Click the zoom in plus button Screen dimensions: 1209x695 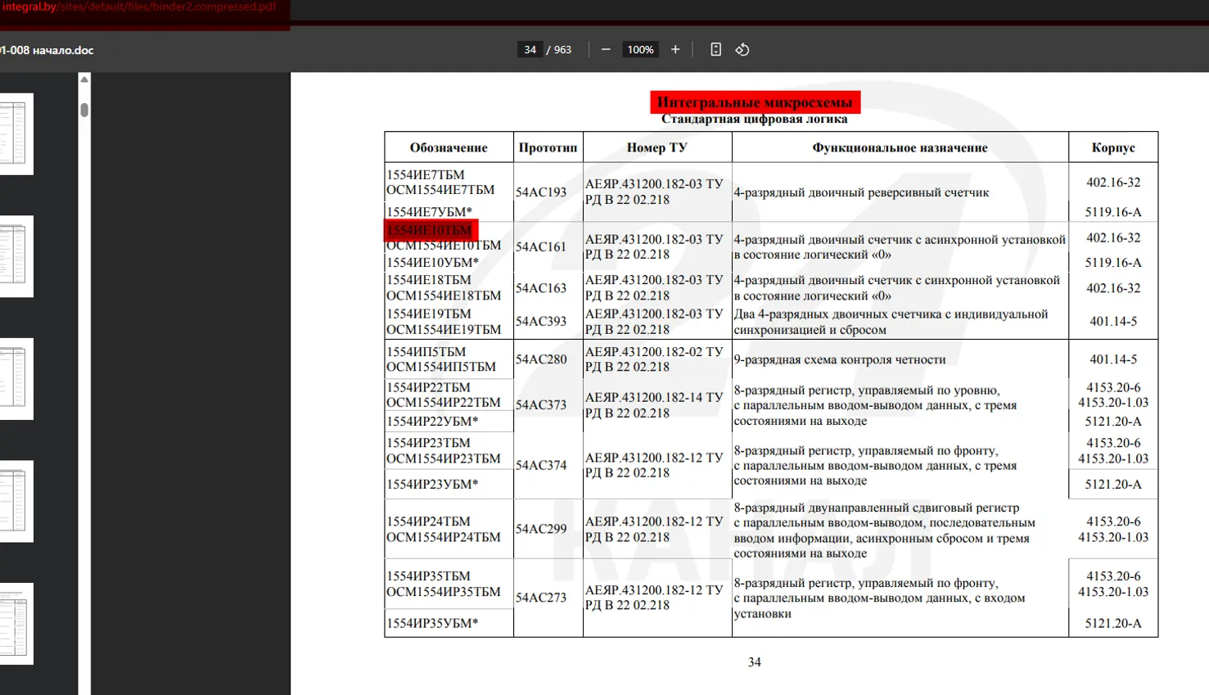(x=675, y=50)
